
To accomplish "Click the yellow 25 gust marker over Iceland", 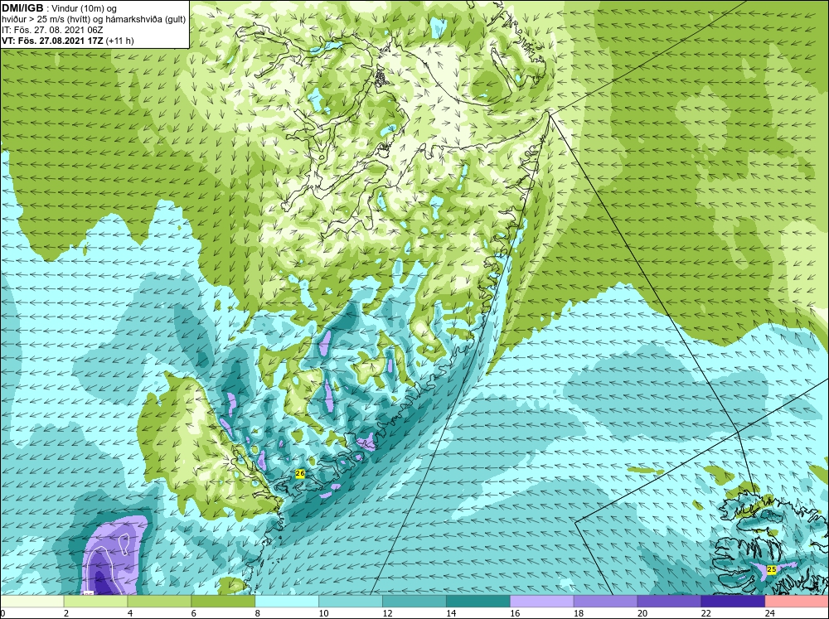I will 771,569.
